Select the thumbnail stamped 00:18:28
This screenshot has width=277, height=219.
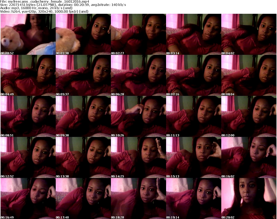point(138,198)
